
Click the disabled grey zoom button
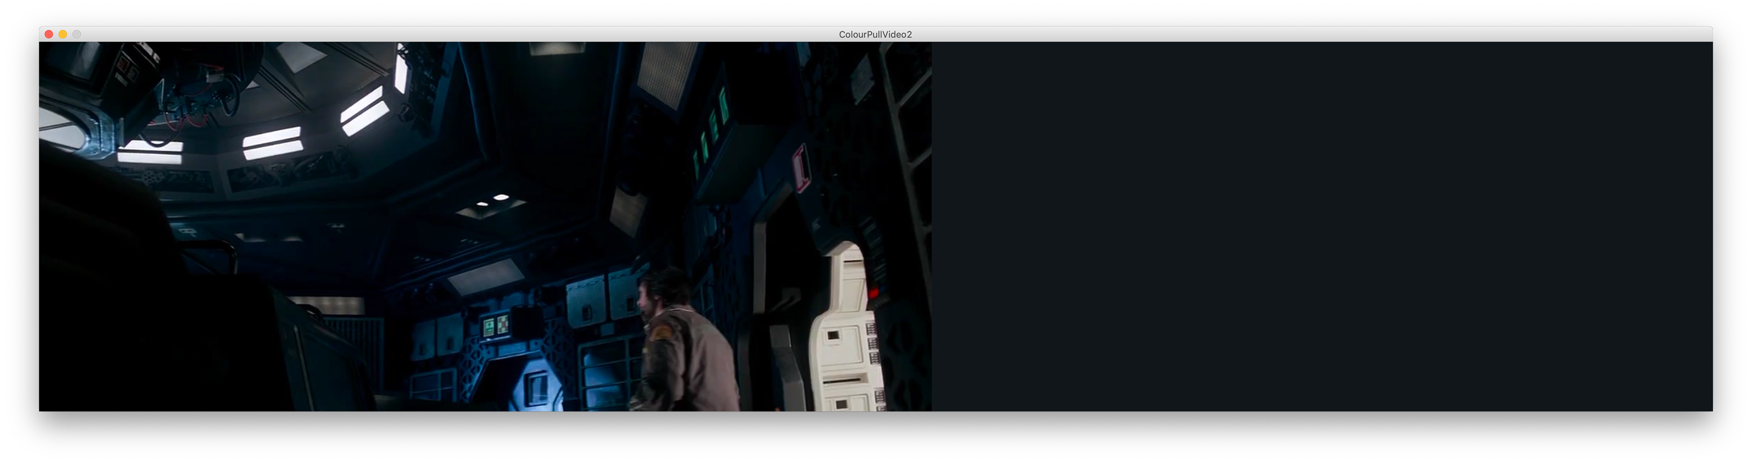[x=77, y=34]
